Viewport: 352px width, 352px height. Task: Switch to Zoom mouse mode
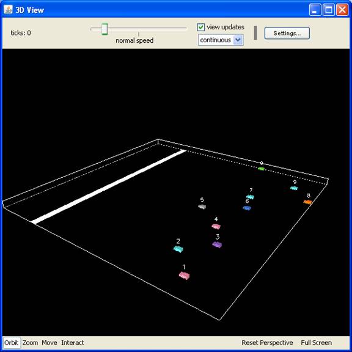click(30, 343)
